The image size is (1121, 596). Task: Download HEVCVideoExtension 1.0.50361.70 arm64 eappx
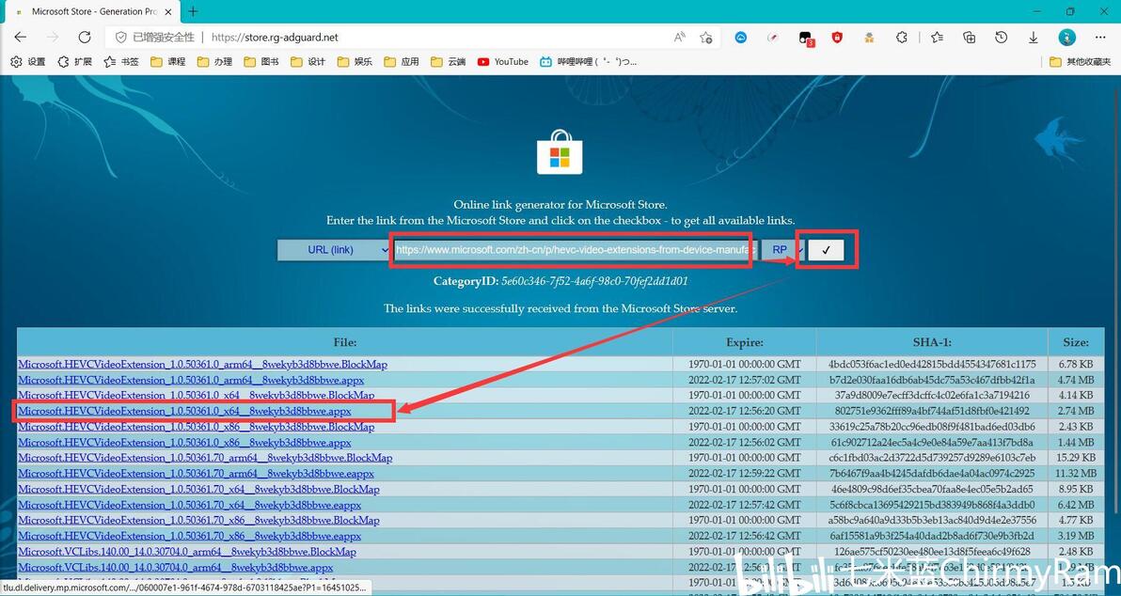[x=196, y=474]
